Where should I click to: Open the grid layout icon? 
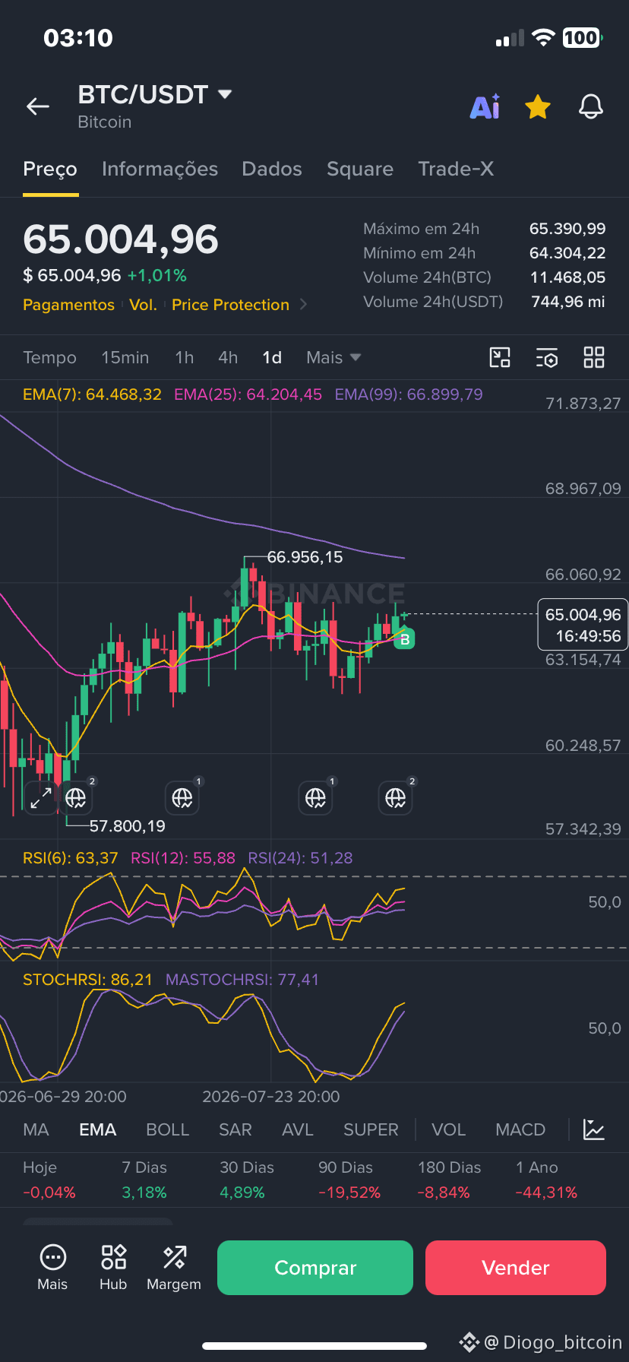[594, 357]
